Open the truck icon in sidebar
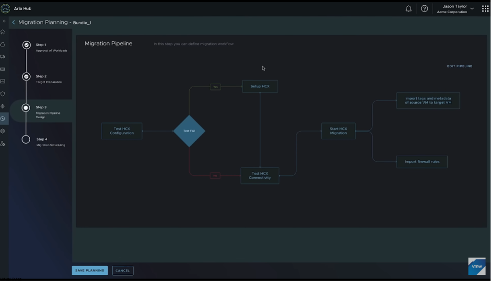 3,57
